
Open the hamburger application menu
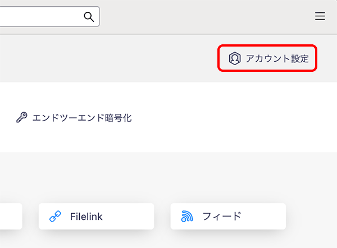click(320, 17)
